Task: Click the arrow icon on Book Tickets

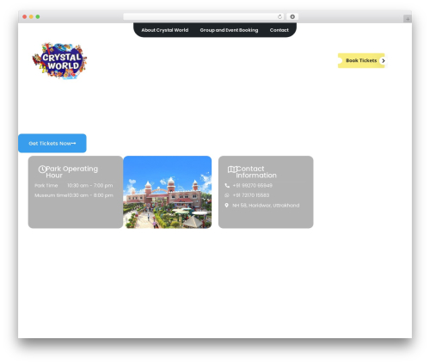Action: [x=383, y=60]
